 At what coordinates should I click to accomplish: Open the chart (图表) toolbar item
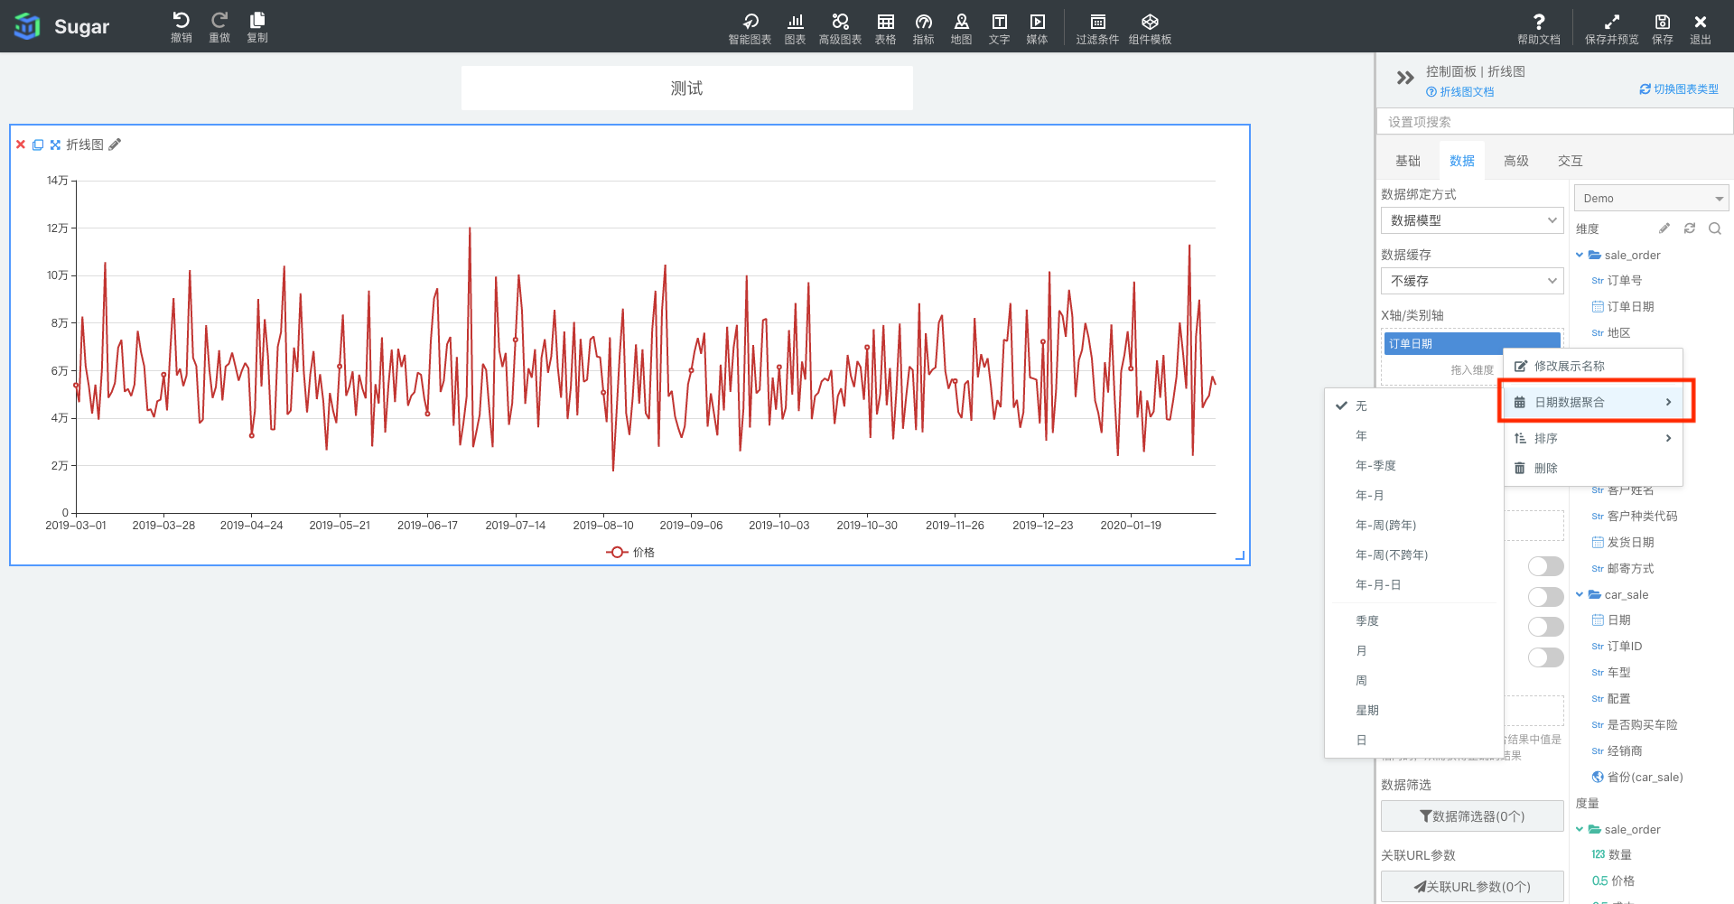[x=795, y=28]
